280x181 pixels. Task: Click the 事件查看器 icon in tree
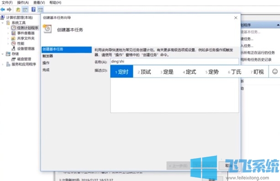14,33
